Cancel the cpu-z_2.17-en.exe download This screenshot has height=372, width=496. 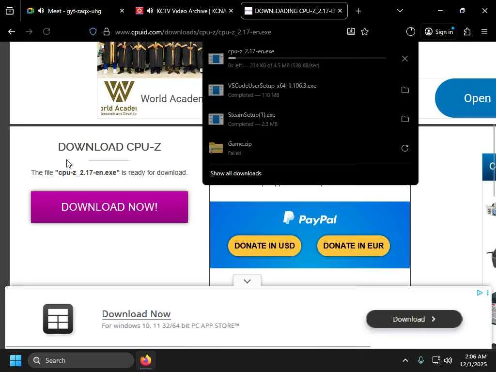[x=405, y=59]
